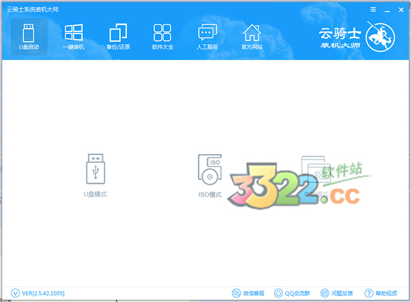The width and height of the screenshot is (411, 302).
Task: Visit 官方网站 home icon
Action: click(x=252, y=37)
